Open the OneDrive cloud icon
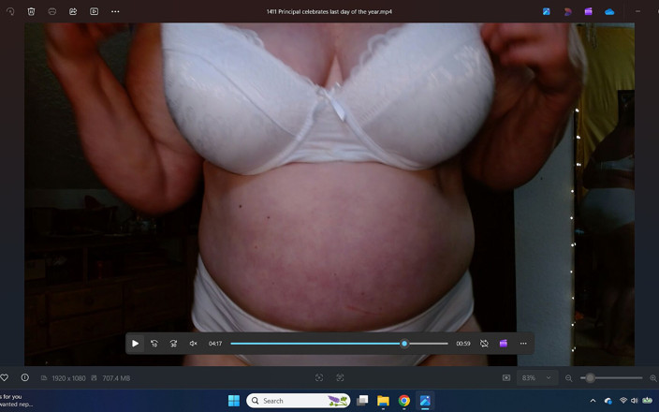This screenshot has height=412, width=659. click(609, 12)
